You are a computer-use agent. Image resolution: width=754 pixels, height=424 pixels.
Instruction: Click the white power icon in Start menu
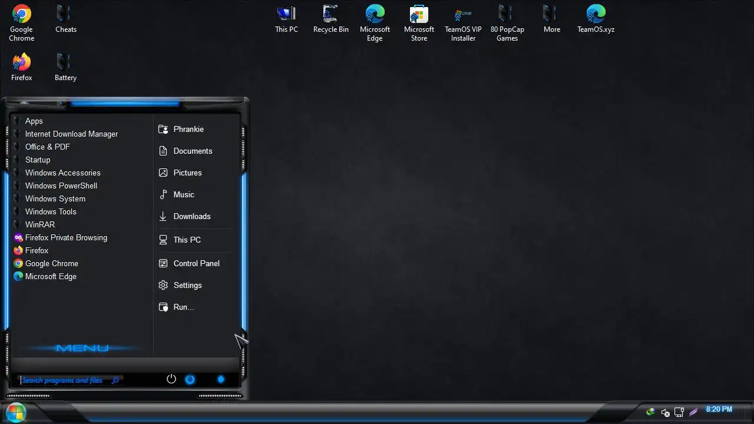pos(171,379)
